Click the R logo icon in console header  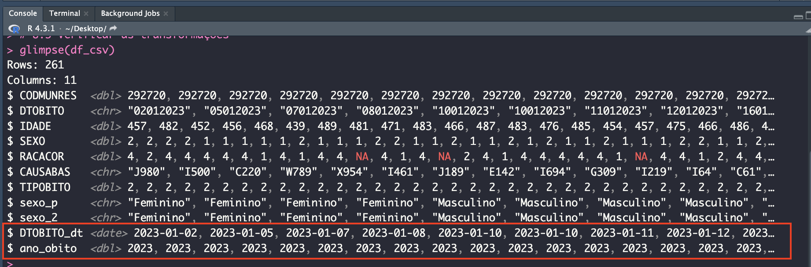[x=14, y=29]
